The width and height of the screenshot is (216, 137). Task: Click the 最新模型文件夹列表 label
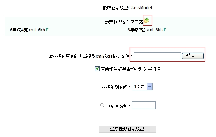coord(124,22)
